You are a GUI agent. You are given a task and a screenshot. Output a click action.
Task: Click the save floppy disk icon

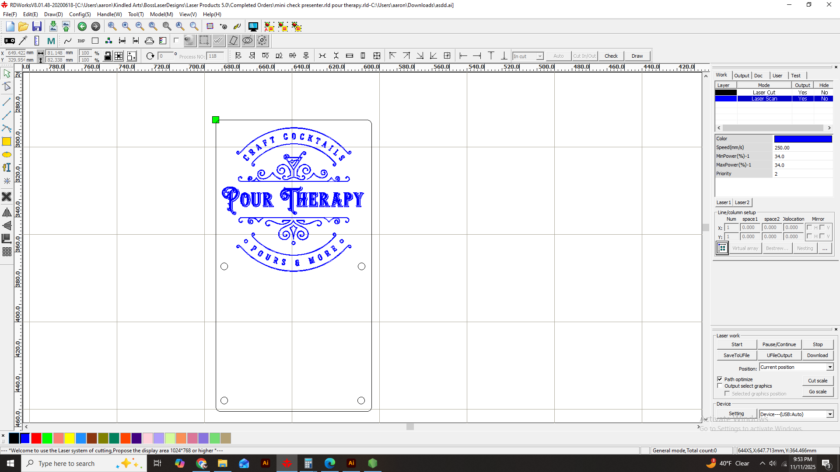[x=37, y=27]
